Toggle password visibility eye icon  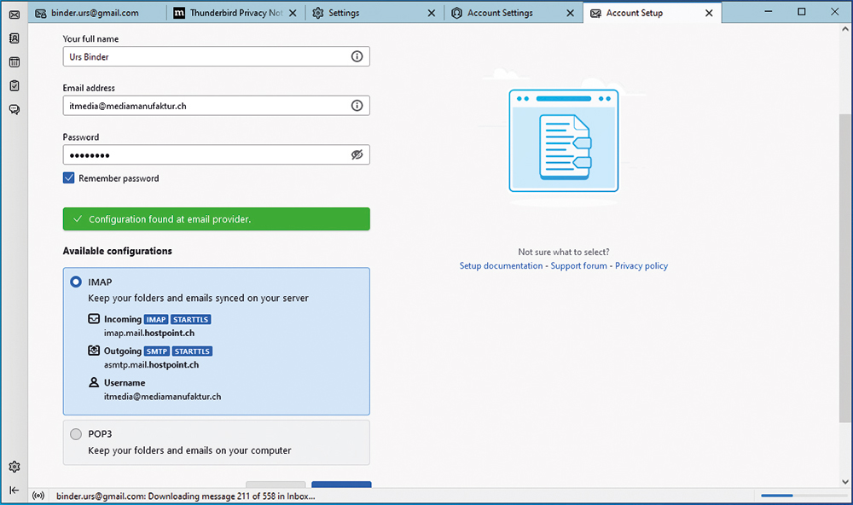click(357, 155)
